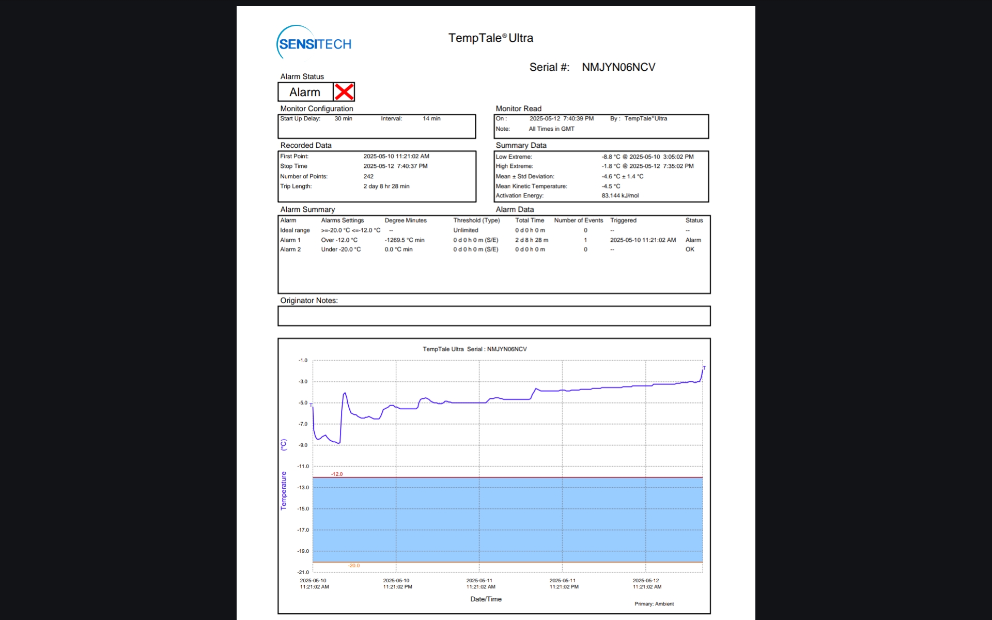
Task: Click the Alarm Data section heading
Action: click(515, 210)
